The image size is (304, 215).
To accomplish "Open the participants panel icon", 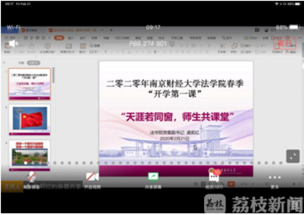I will tap(213, 177).
